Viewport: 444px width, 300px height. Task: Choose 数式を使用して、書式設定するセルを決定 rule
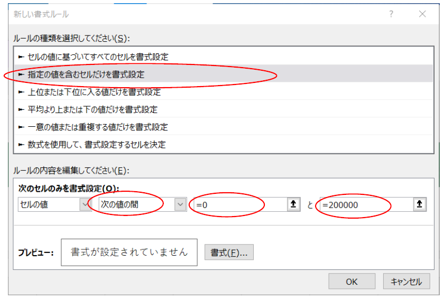point(96,144)
